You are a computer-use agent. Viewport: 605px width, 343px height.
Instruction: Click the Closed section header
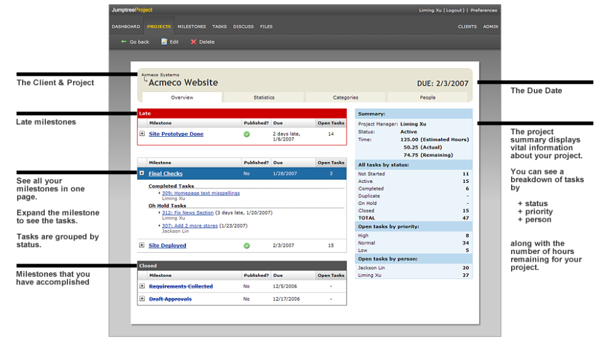[242, 265]
